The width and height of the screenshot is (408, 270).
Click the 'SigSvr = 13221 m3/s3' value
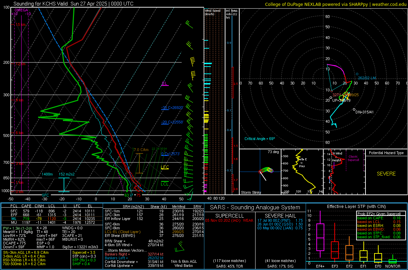80,247
